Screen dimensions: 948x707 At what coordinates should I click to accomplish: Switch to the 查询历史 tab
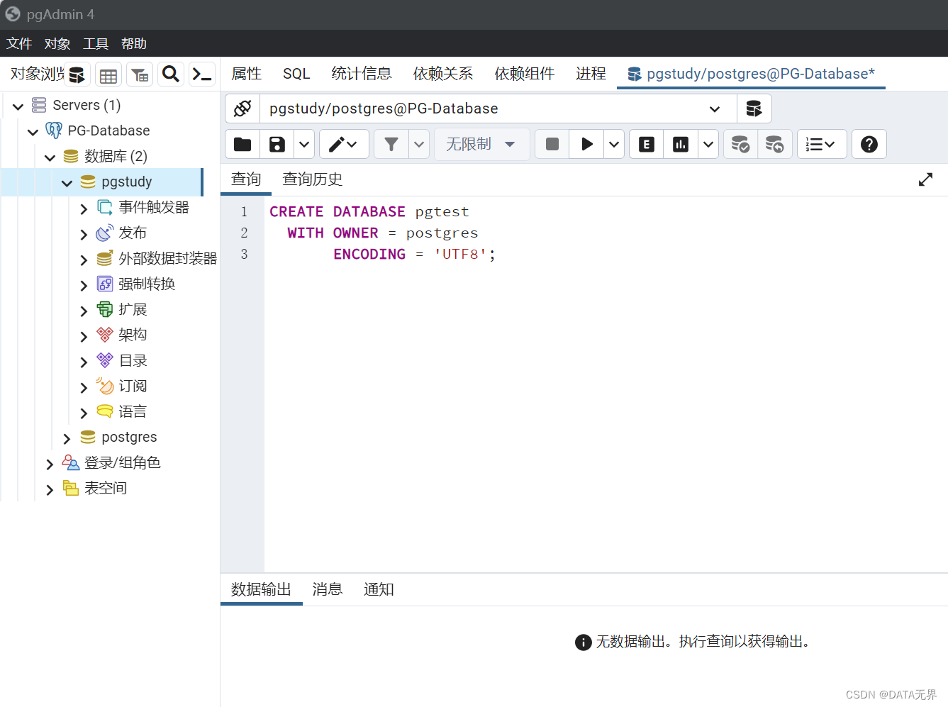pyautogui.click(x=312, y=179)
